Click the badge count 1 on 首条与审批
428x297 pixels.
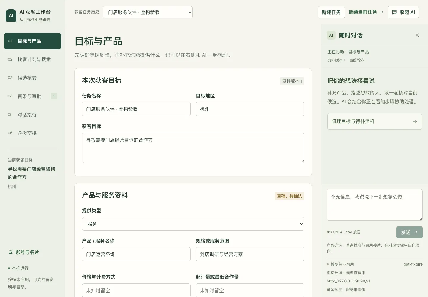pos(54,96)
